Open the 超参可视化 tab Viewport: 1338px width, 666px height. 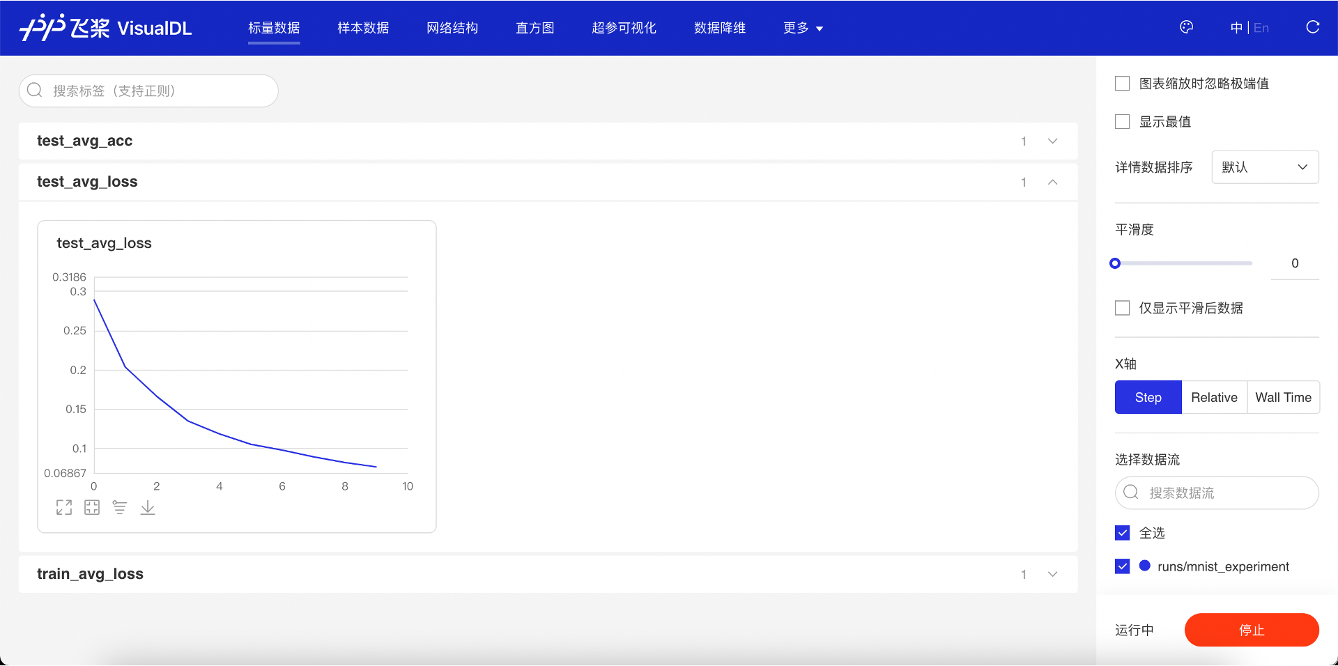[624, 28]
